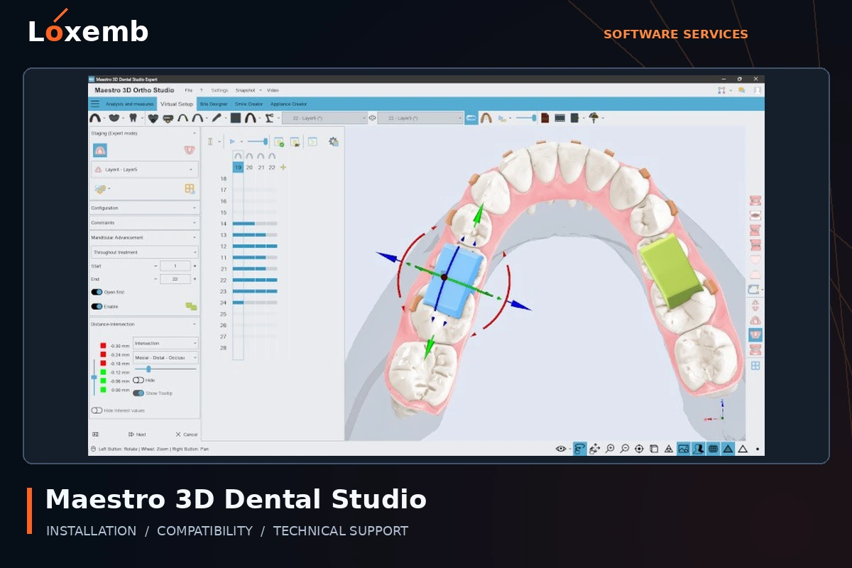Click the stage approve icon with green check
The image size is (852, 568).
279,141
